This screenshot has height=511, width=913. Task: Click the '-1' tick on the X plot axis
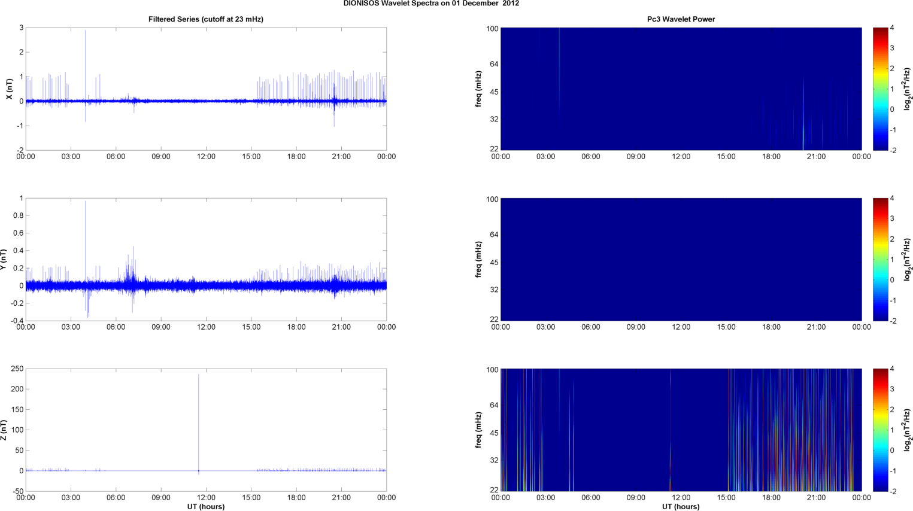[20, 126]
